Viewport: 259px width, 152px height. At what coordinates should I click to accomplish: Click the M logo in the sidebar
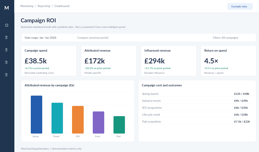click(7, 8)
